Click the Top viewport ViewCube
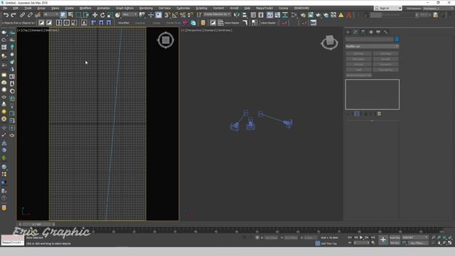 click(166, 40)
